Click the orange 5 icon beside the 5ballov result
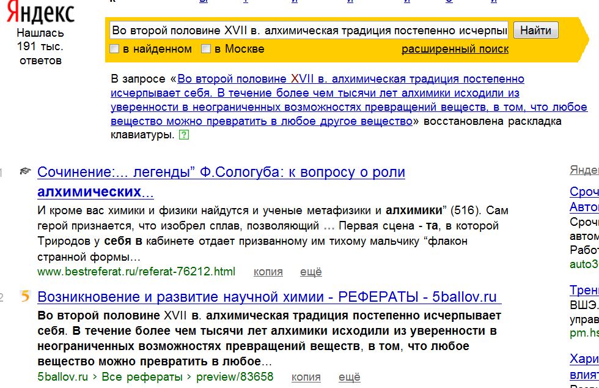Image resolution: width=599 pixels, height=388 pixels. tap(25, 296)
